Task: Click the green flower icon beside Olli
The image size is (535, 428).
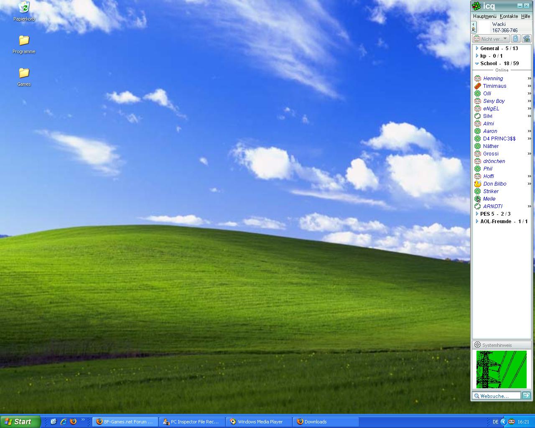Action: point(478,94)
